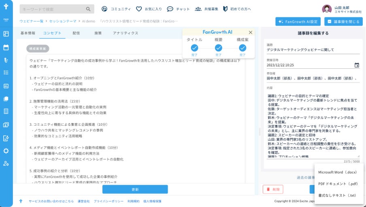The height and width of the screenshot is (207, 366).
Task: Open the calendar icon in left sidebar
Action: tap(6, 47)
